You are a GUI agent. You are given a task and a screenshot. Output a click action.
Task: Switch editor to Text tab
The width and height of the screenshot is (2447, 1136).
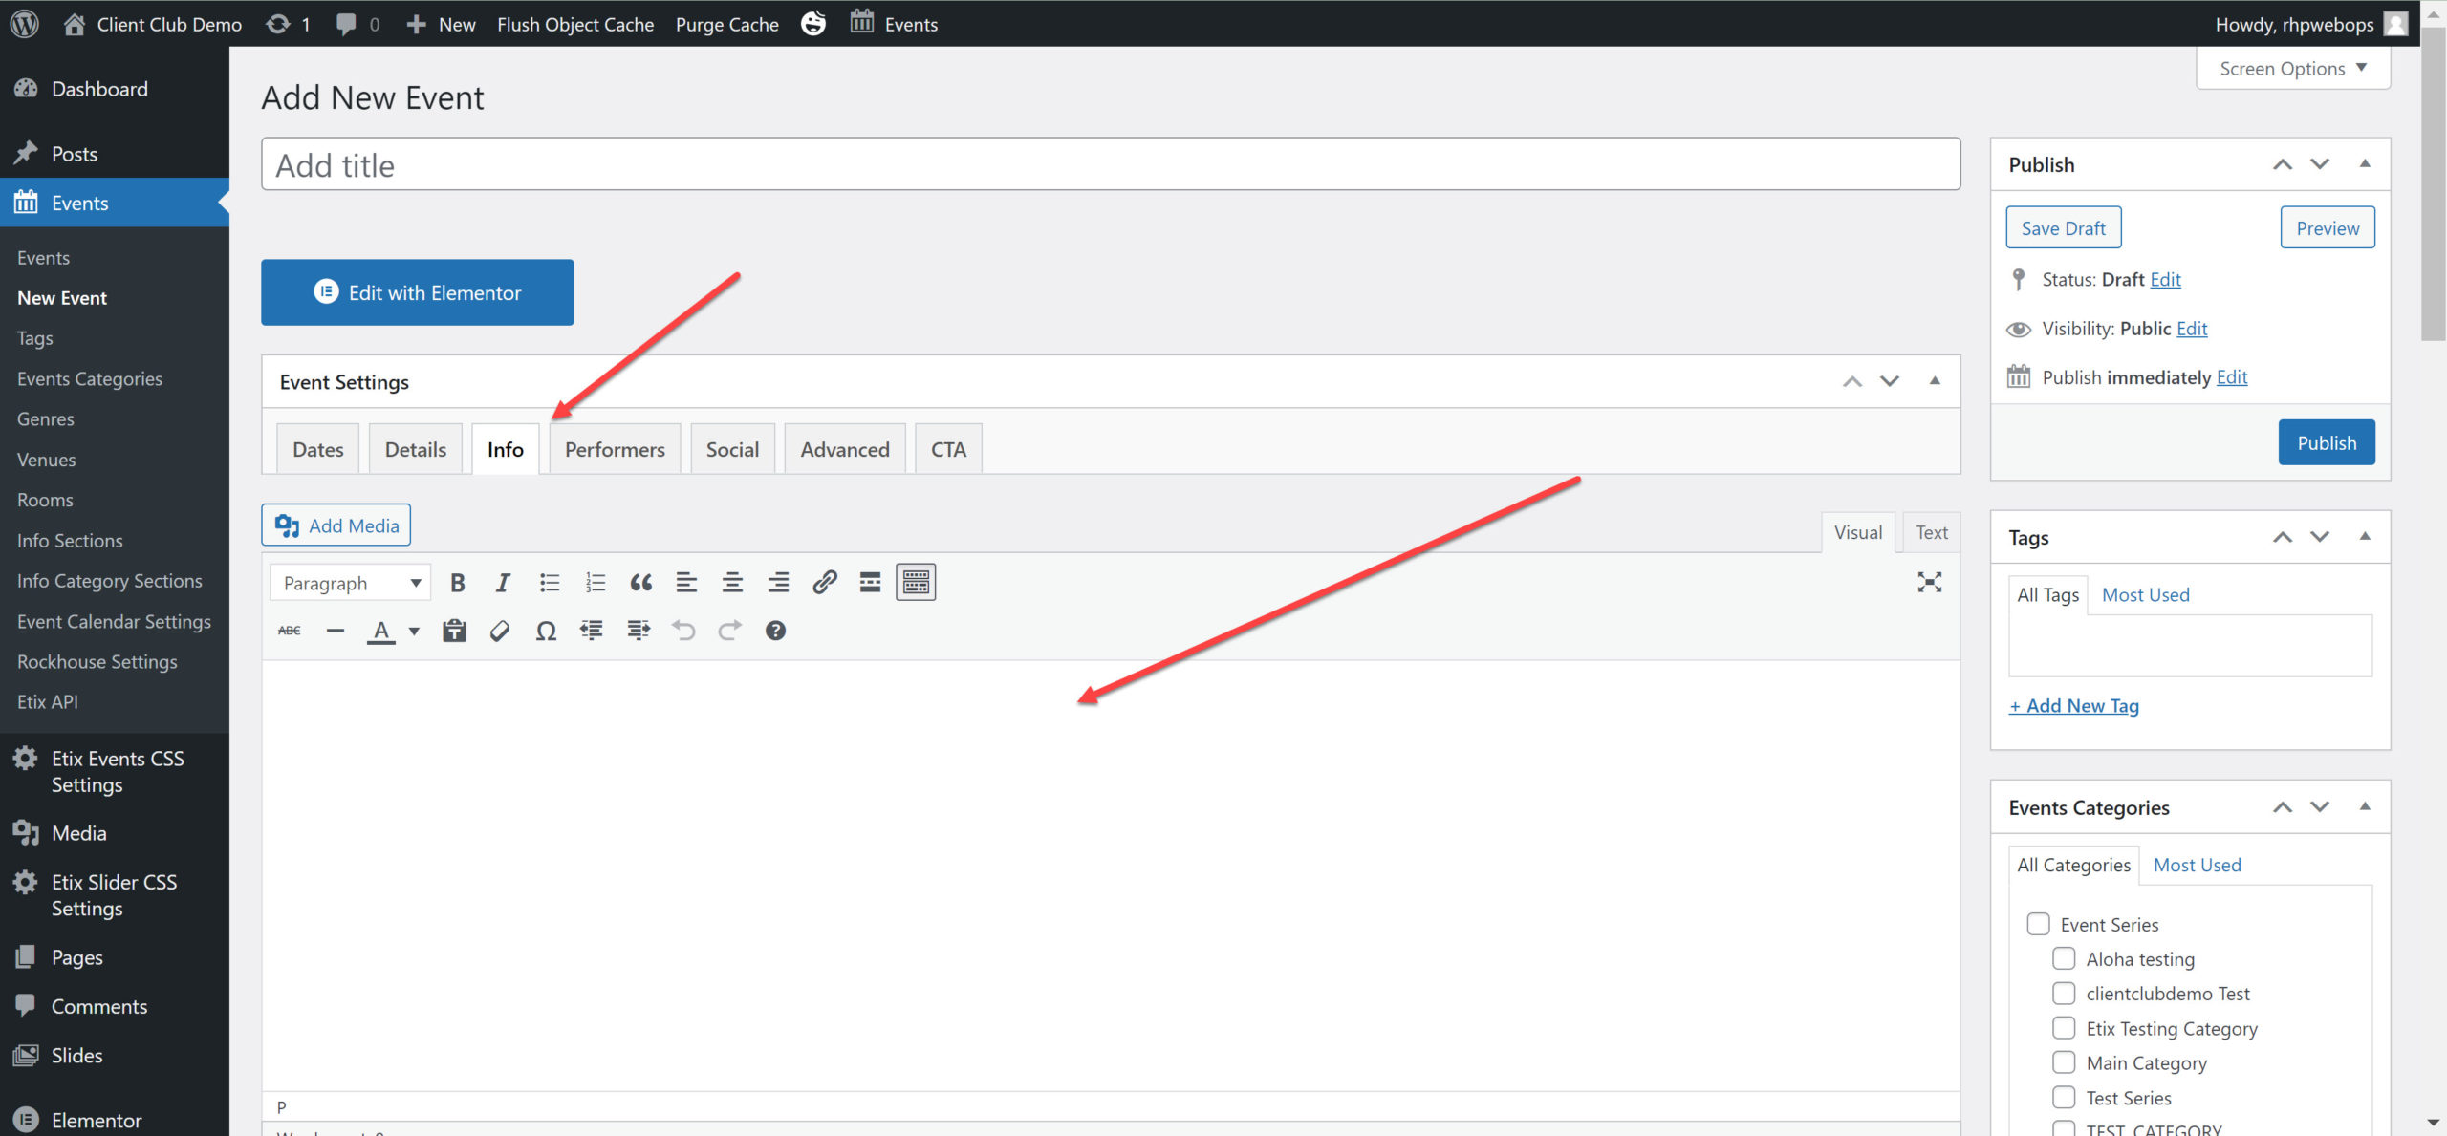click(x=1931, y=532)
